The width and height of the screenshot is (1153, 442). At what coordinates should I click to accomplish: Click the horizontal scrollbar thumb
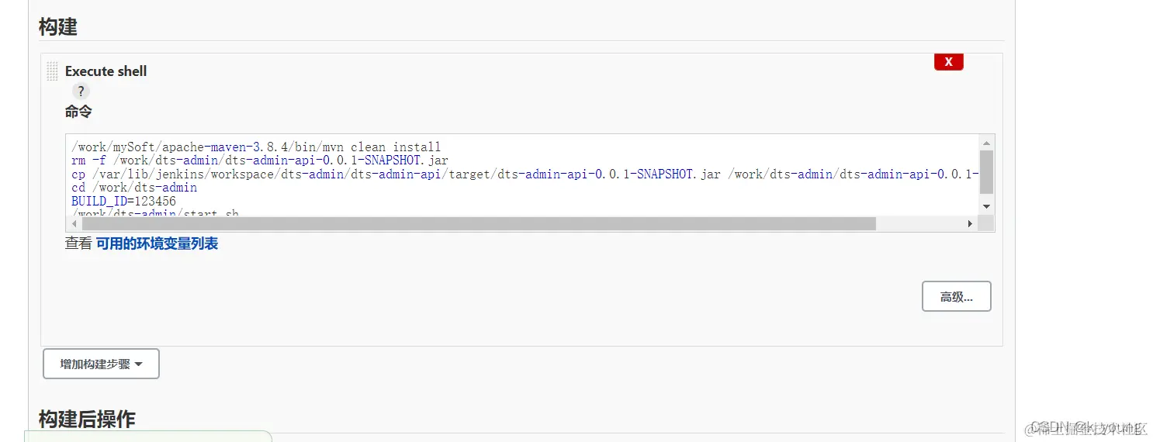point(479,223)
